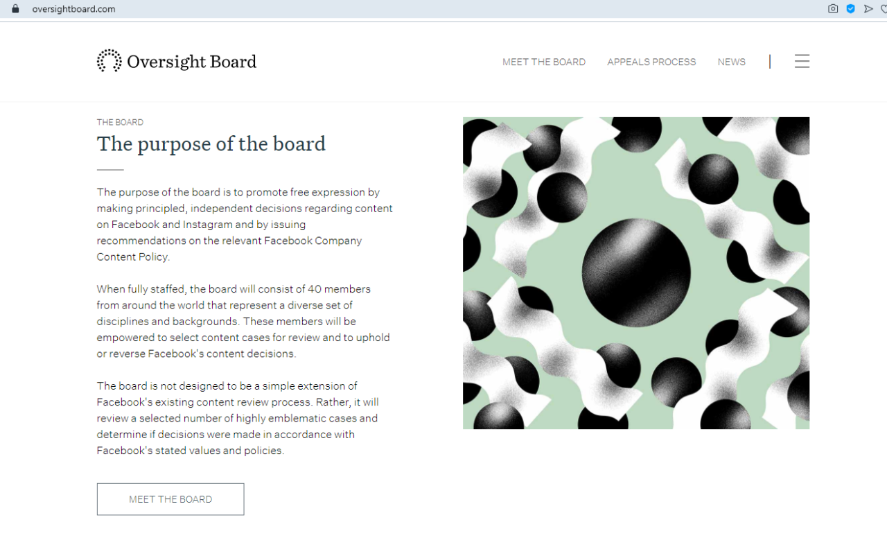Click the paragraph about highly emblematic cases
This screenshot has height=547, width=887.
click(x=238, y=418)
